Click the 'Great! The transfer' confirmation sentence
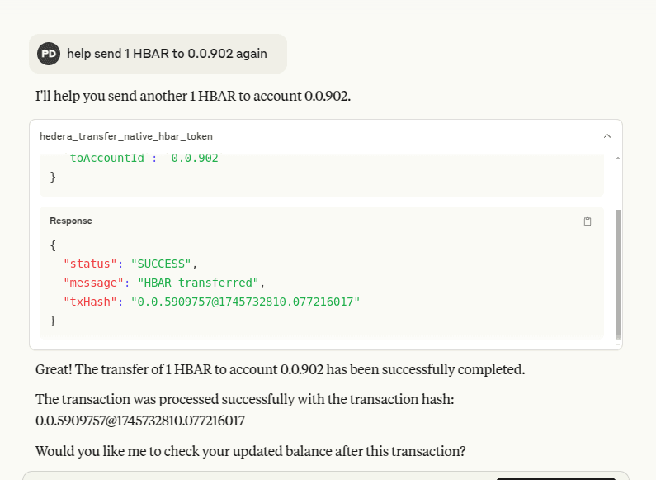Screen dimensions: 656x480 pyautogui.click(x=280, y=369)
